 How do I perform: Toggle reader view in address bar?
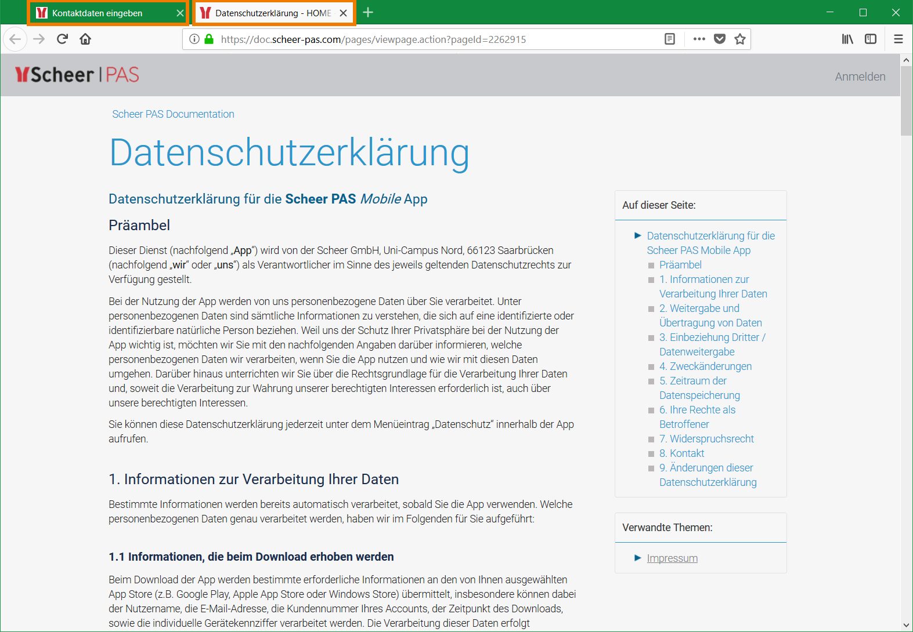click(x=669, y=39)
